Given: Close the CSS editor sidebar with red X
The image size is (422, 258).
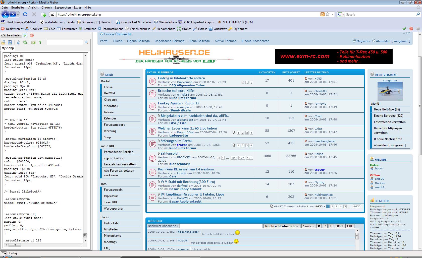Looking at the screenshot, I should click(x=32, y=35).
